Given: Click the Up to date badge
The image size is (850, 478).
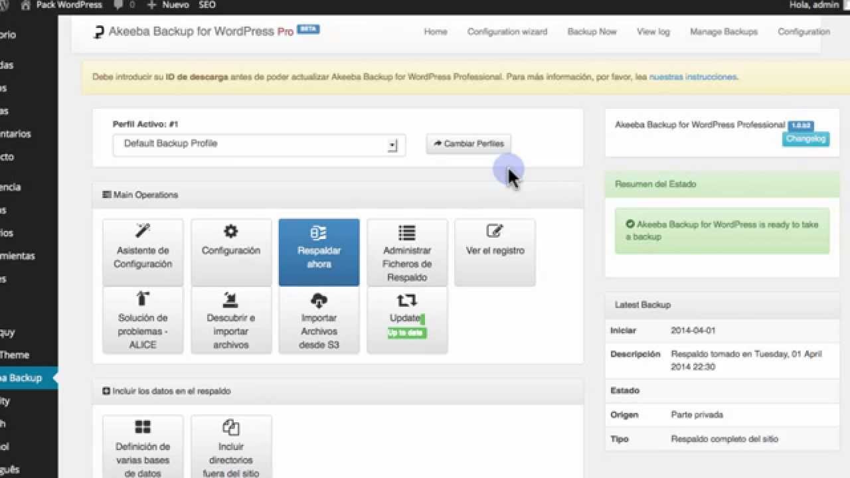Looking at the screenshot, I should pos(407,333).
